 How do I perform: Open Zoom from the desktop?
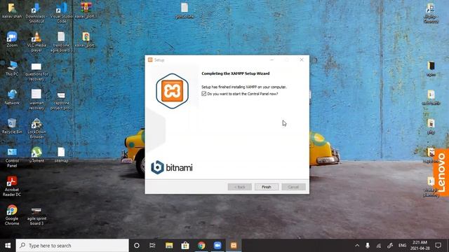[12, 39]
